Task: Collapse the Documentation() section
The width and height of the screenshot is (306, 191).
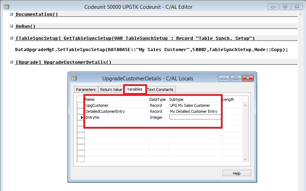Action: click(12, 14)
